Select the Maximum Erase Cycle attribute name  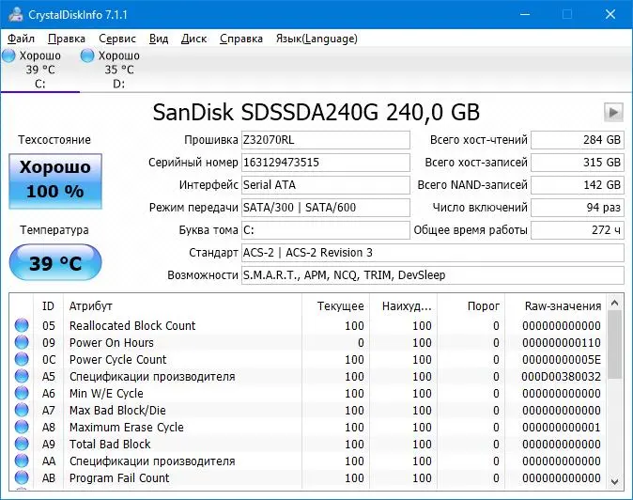pyautogui.click(x=127, y=428)
